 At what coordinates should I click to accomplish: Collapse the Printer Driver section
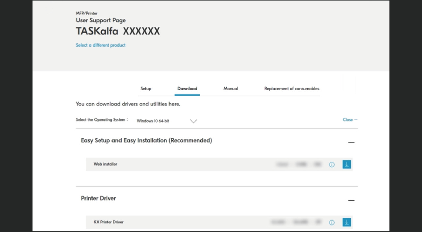pos(351,200)
